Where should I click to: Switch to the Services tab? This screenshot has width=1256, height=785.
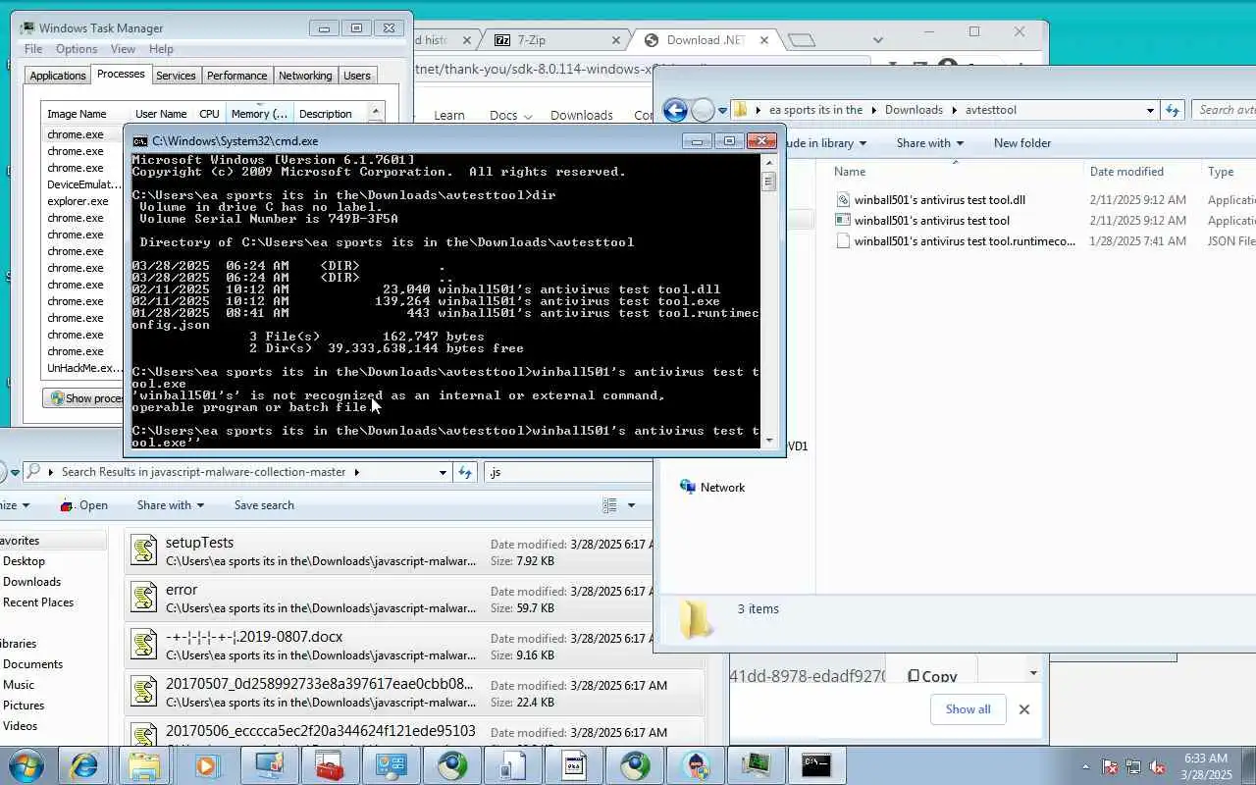click(x=176, y=76)
